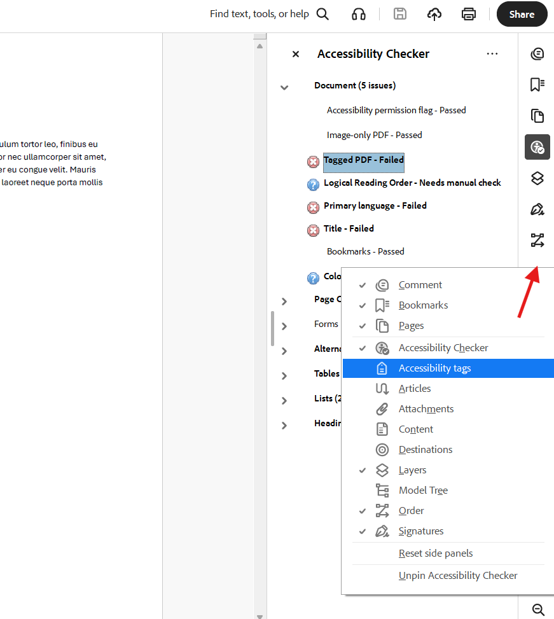Click document scrollbar down arrow

(x=260, y=616)
